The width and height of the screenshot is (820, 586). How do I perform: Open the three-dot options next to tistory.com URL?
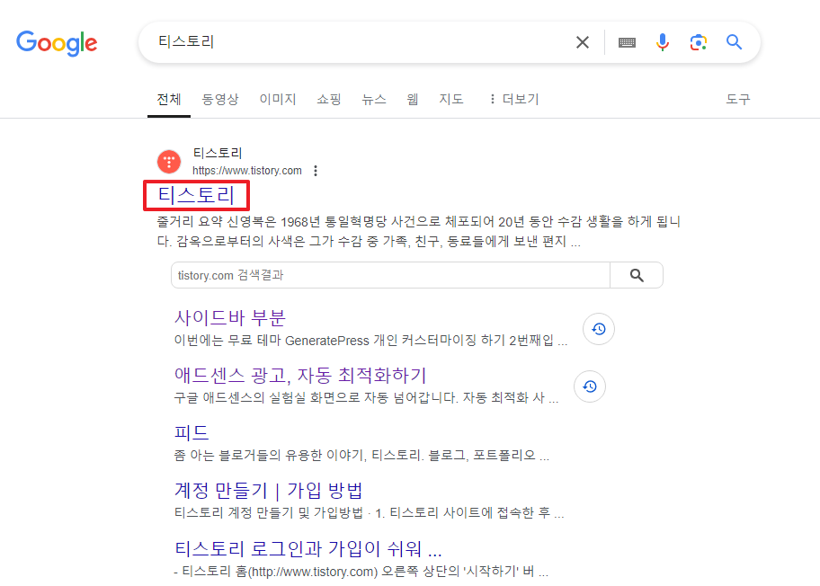click(316, 170)
